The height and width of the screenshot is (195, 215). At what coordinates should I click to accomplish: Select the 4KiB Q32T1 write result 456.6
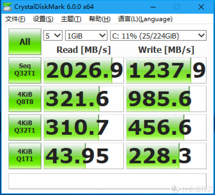[x=166, y=127]
